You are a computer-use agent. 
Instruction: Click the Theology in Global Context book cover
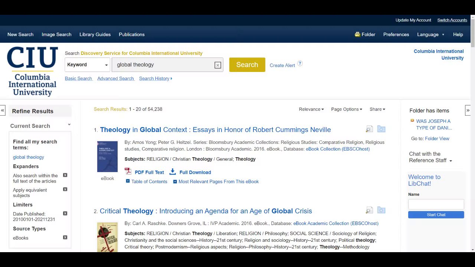click(107, 156)
